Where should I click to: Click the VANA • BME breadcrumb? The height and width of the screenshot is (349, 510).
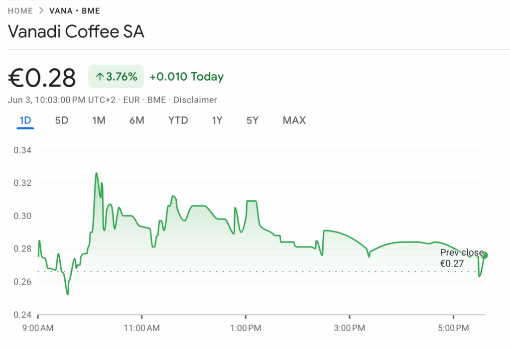click(x=75, y=11)
